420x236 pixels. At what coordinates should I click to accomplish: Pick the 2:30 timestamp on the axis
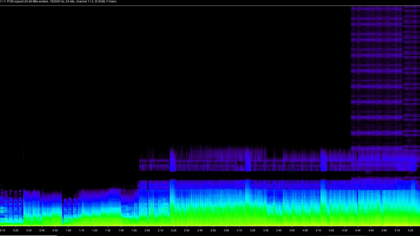point(187,231)
